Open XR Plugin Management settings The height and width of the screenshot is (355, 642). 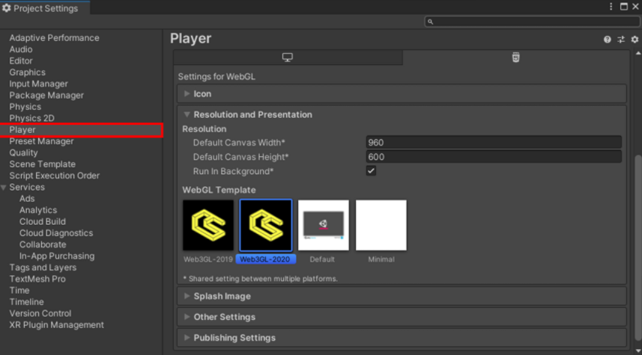56,324
